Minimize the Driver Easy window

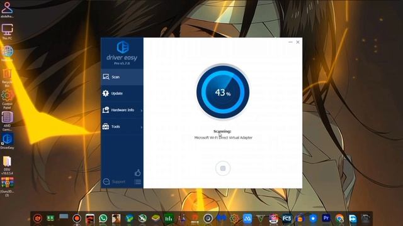click(x=290, y=42)
